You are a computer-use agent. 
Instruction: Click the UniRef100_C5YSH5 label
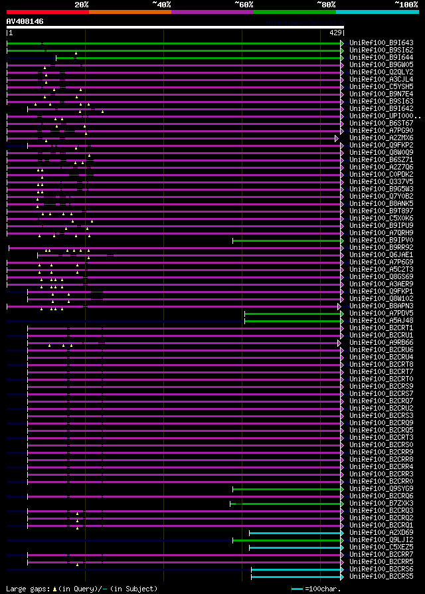click(381, 87)
